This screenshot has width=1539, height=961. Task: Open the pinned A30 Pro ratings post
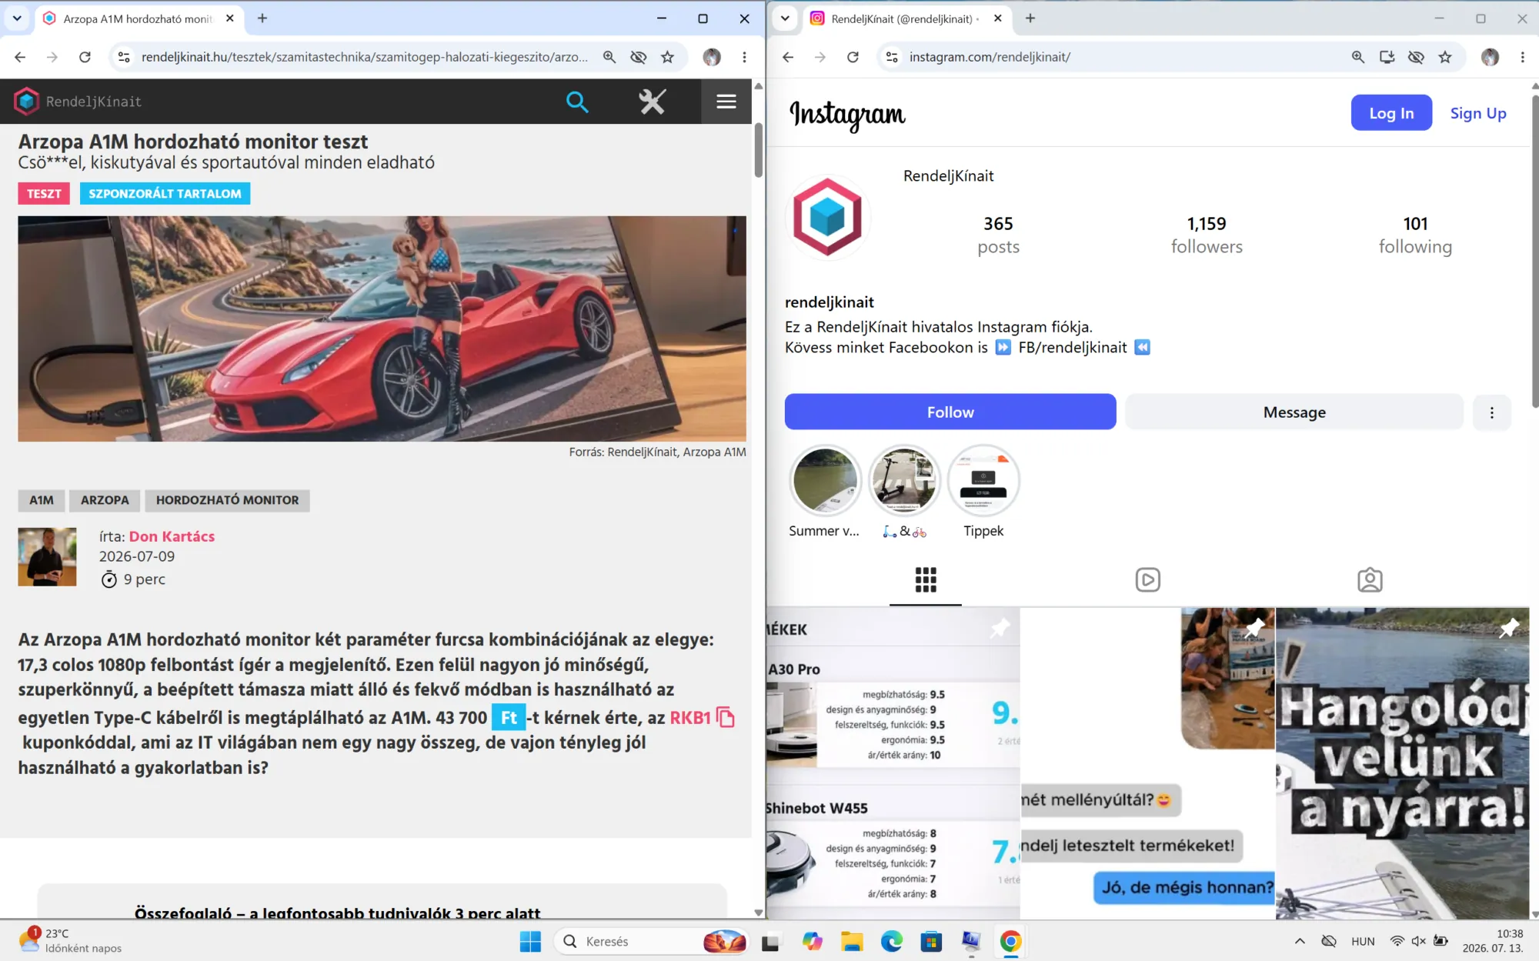(893, 763)
